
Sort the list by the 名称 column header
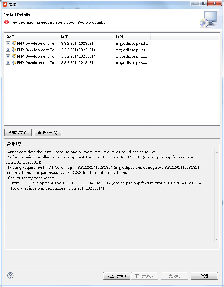point(32,37)
